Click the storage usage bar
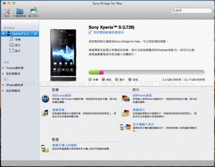Viewport: 215px width, 167px height. pos(146,72)
